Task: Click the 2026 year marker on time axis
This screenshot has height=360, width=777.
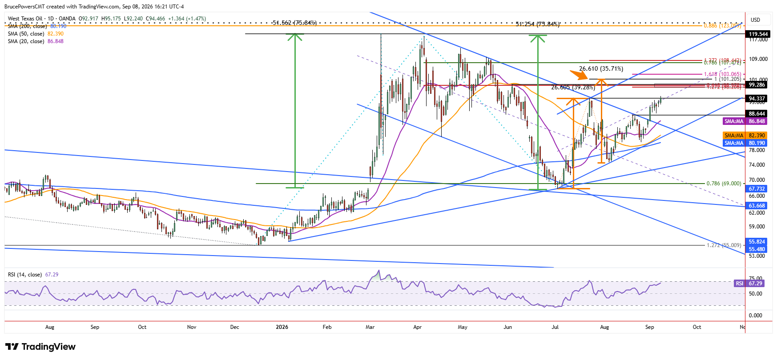Action: point(282,327)
